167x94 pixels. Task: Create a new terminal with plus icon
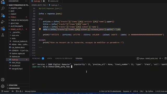[x=160, y=58]
